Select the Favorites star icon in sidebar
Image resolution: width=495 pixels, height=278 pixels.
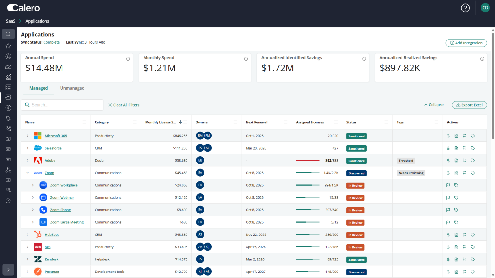[x=8, y=46]
